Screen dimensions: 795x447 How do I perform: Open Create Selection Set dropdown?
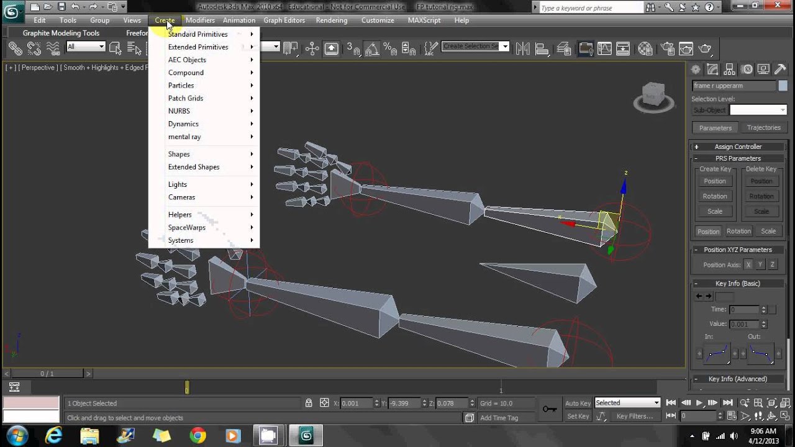pos(475,46)
